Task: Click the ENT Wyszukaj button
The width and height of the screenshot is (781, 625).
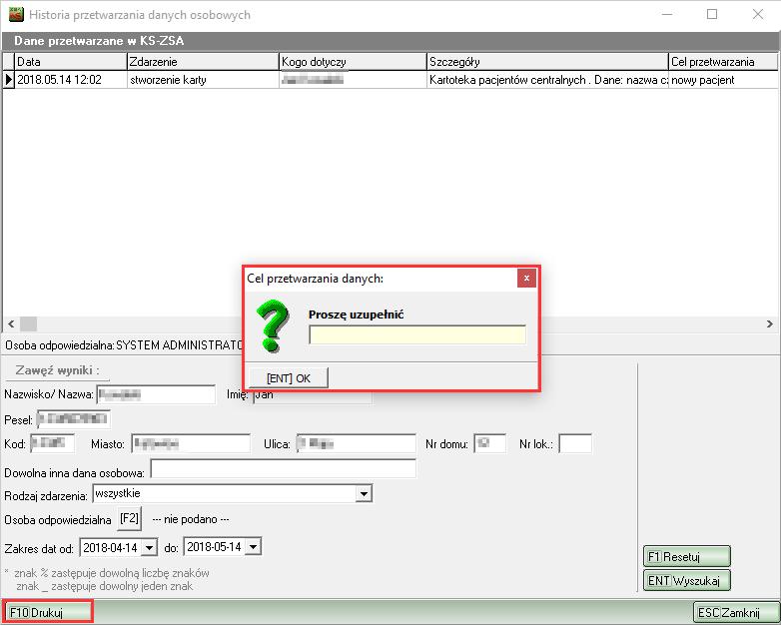Action: coord(687,580)
